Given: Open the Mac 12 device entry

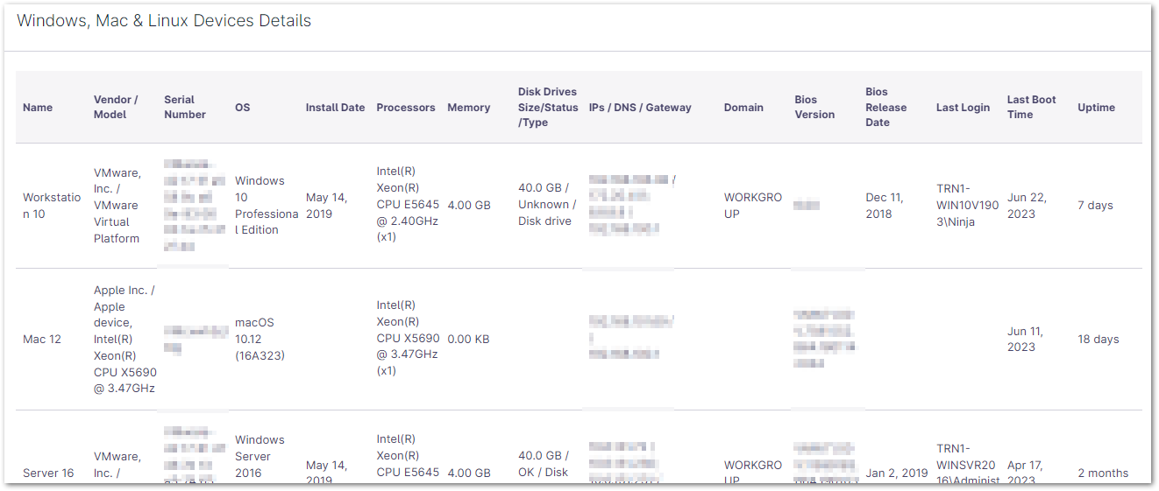Looking at the screenshot, I should point(42,339).
